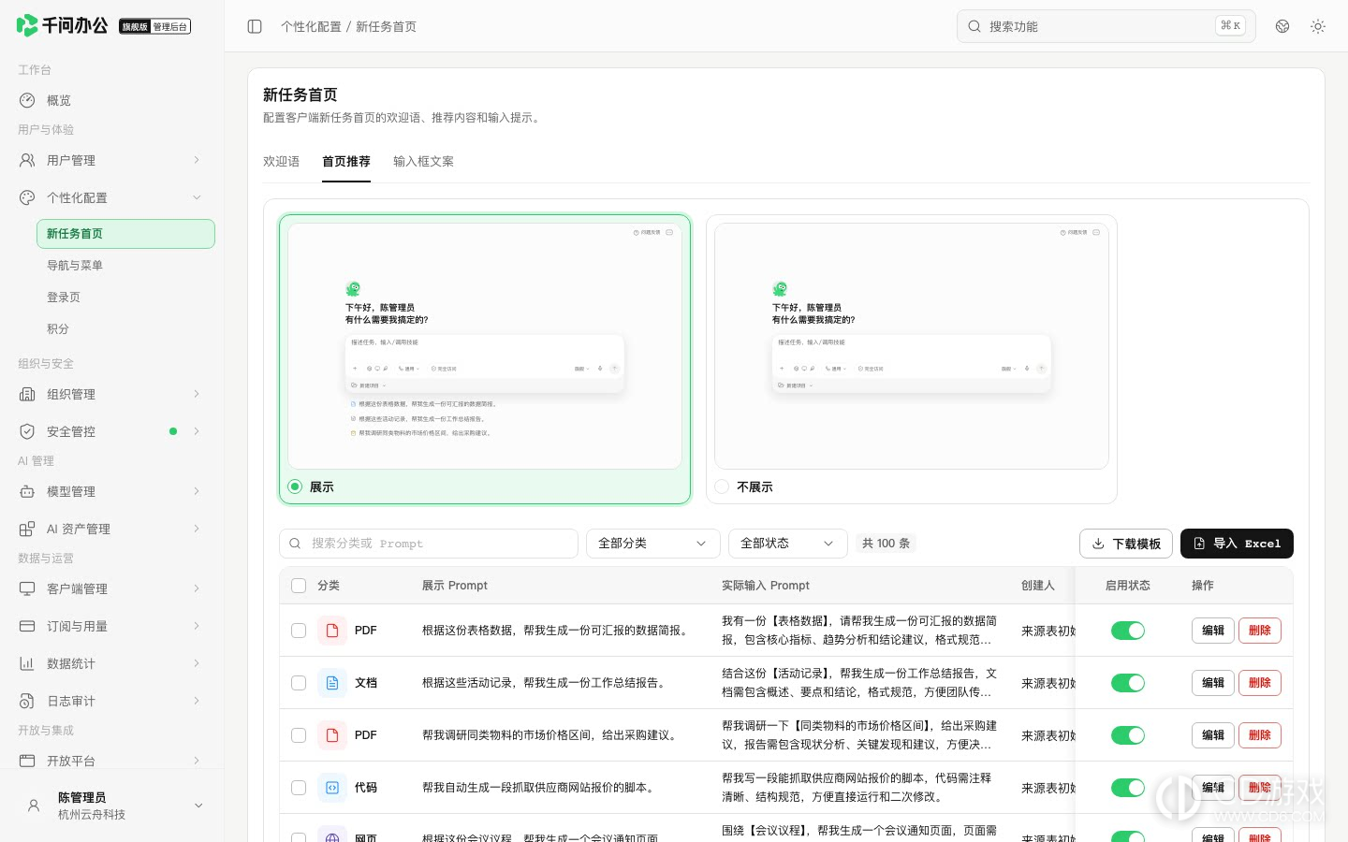Select the 不展示 radio option
Image resolution: width=1348 pixels, height=842 pixels.
[x=722, y=486]
